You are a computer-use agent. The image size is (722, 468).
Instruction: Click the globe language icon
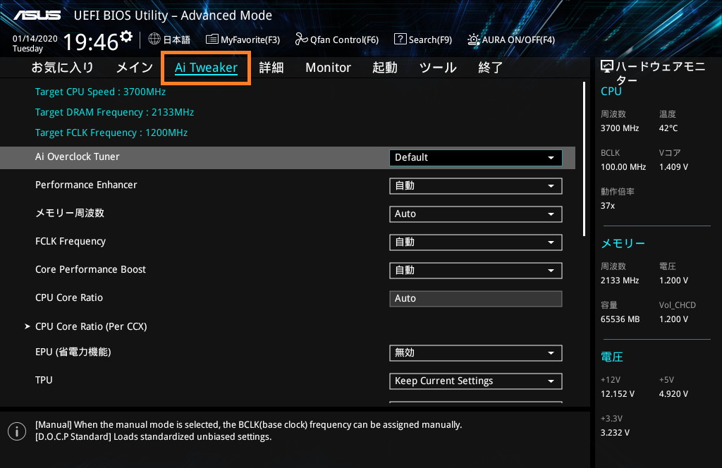(x=154, y=39)
